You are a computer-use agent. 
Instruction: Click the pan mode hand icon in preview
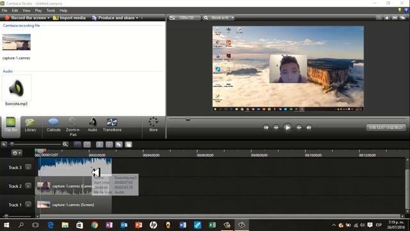[387, 18]
